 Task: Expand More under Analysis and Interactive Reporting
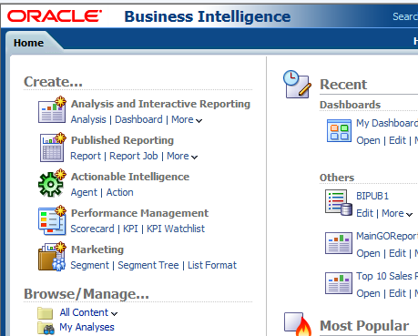(x=187, y=119)
